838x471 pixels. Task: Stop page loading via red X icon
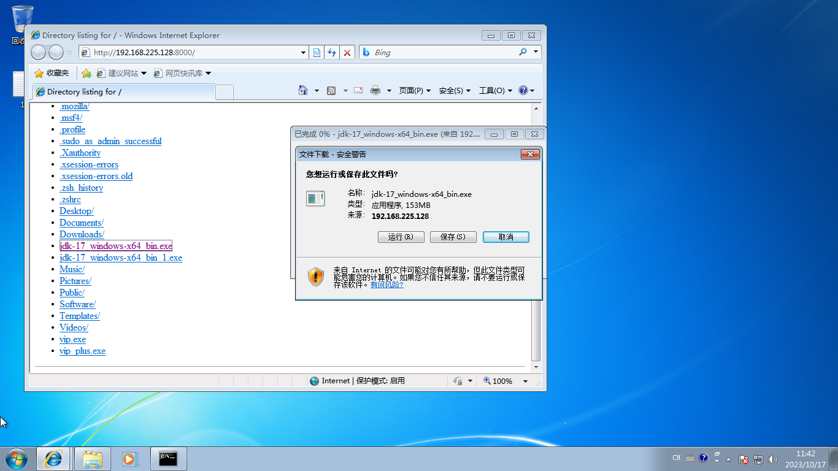point(347,52)
